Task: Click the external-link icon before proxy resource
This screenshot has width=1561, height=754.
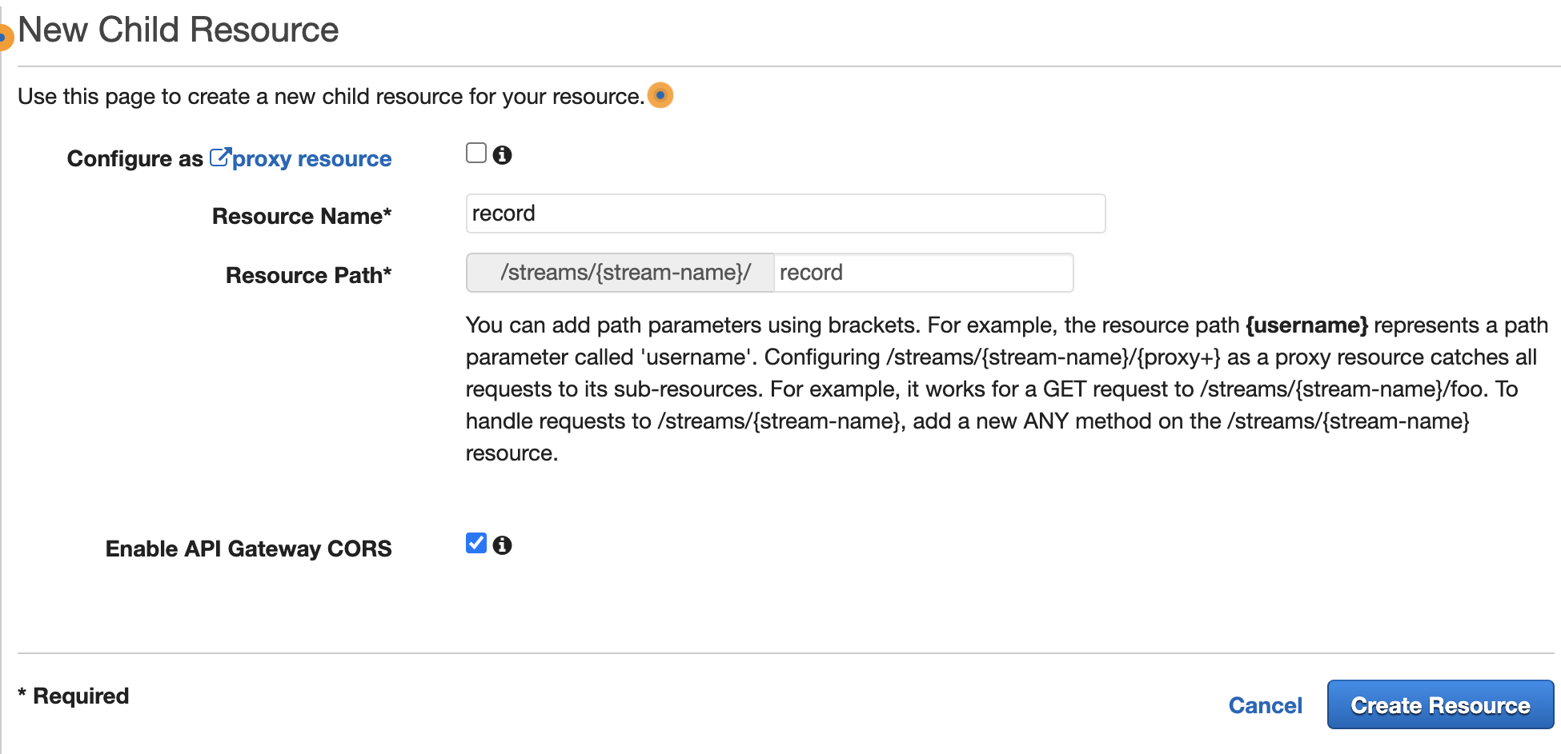Action: [220, 157]
